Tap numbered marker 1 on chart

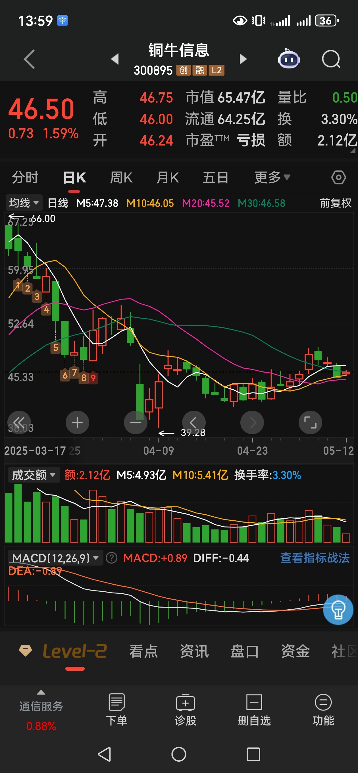pos(18,285)
